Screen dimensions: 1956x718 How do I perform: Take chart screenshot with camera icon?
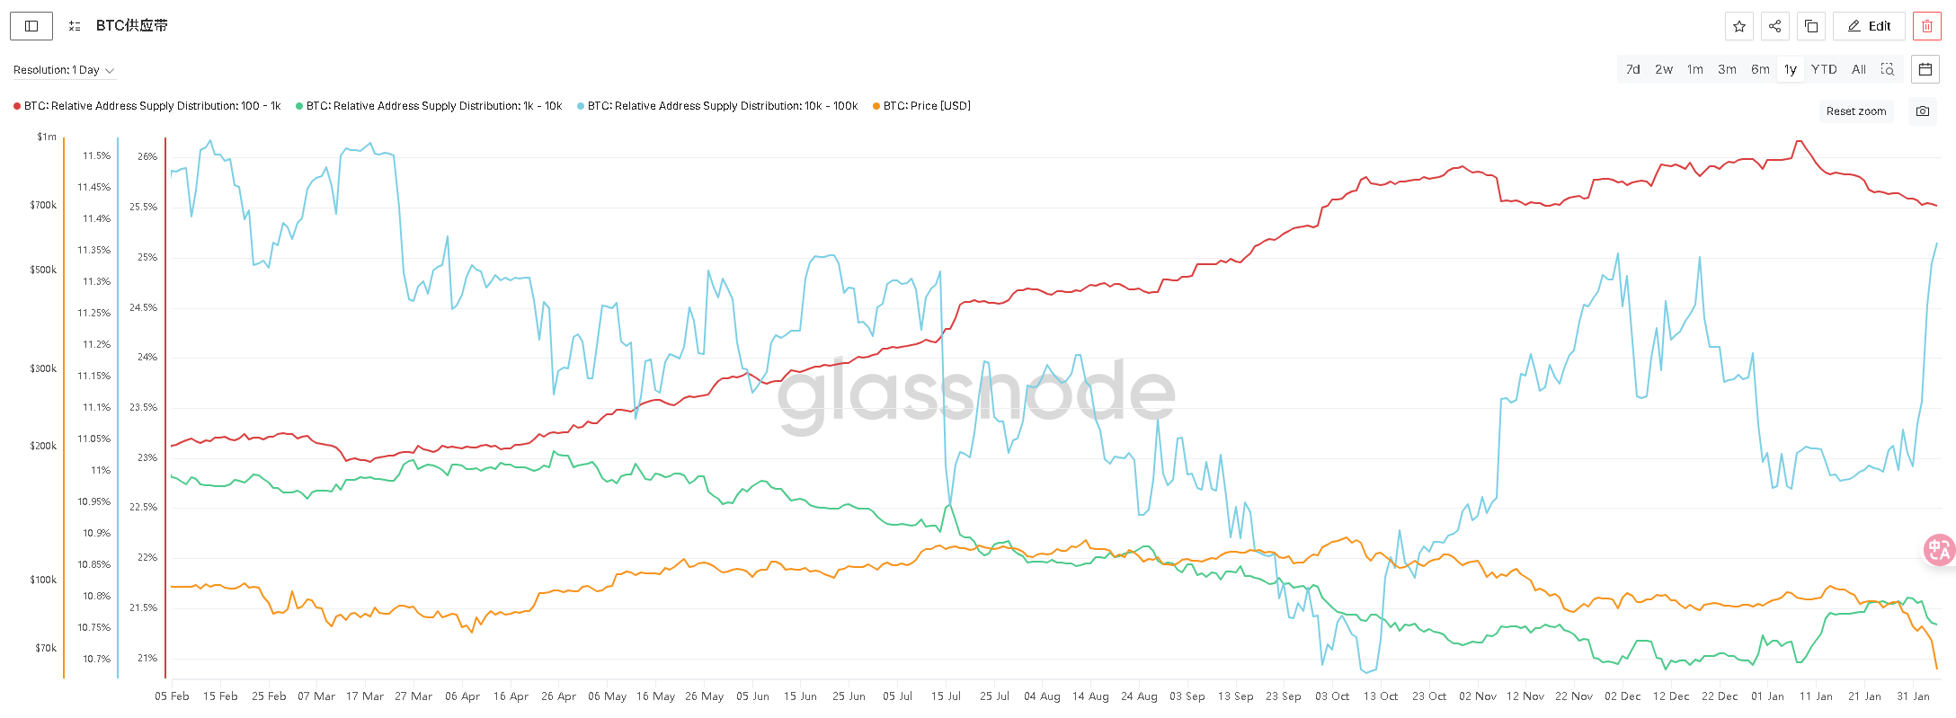point(1923,111)
